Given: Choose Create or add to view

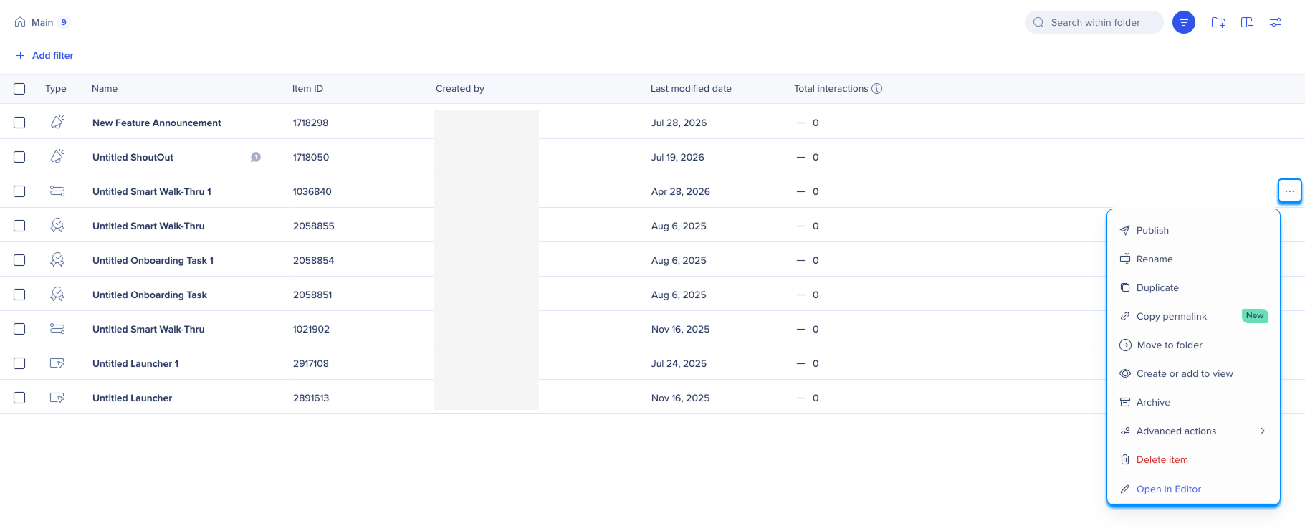Looking at the screenshot, I should pyautogui.click(x=1193, y=373).
